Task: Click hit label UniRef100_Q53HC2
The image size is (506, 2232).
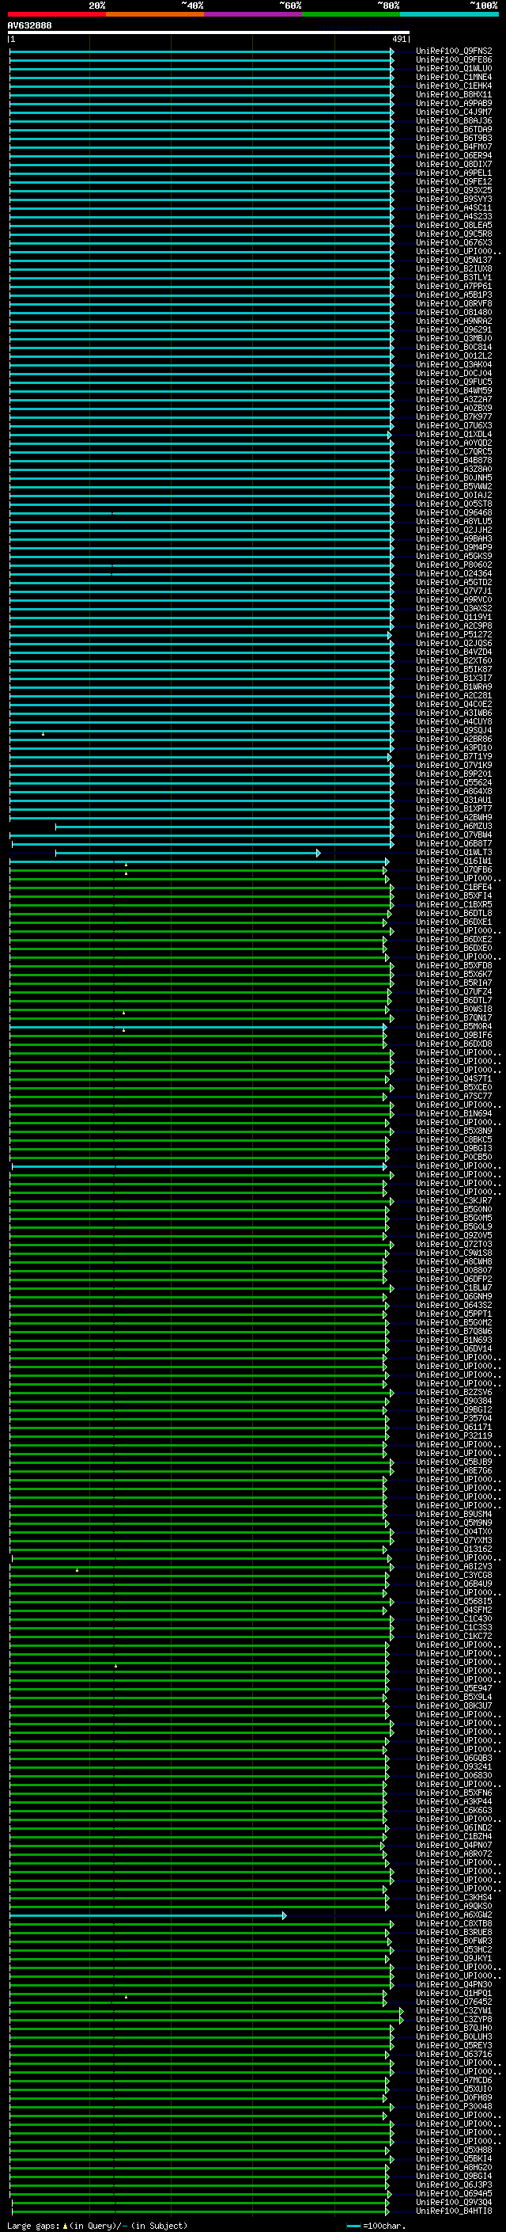Action: [454, 1950]
